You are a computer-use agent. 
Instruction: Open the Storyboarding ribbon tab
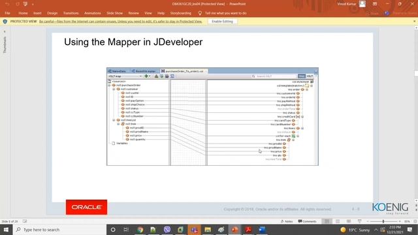pos(181,13)
